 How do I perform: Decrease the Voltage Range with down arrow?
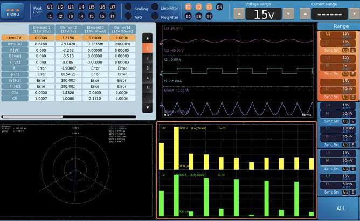point(288,14)
